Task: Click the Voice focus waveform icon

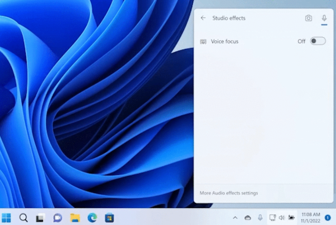Action: 203,42
